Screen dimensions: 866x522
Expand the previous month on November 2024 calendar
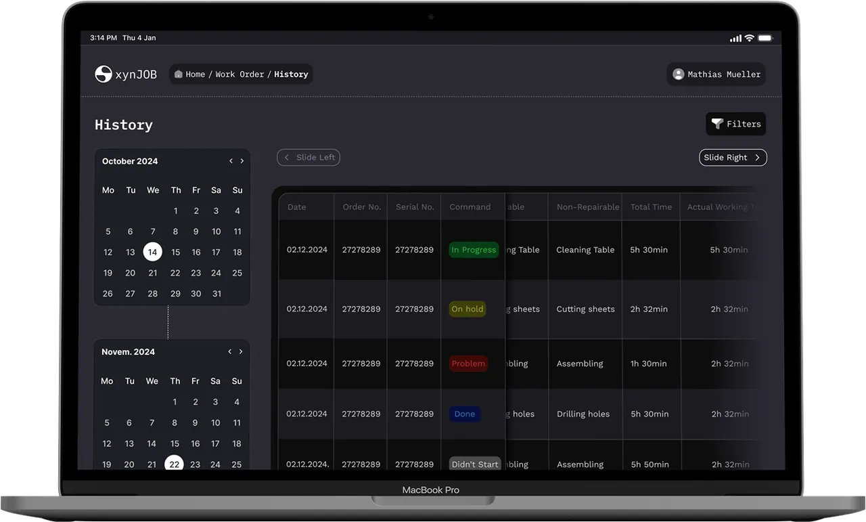point(229,351)
